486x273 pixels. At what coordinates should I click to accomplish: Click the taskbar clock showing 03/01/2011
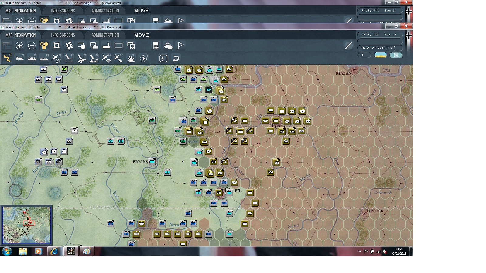pyautogui.click(x=399, y=251)
